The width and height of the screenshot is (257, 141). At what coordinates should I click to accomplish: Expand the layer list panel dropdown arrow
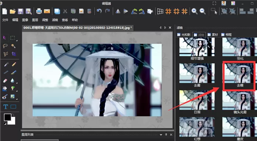[x=161, y=135]
